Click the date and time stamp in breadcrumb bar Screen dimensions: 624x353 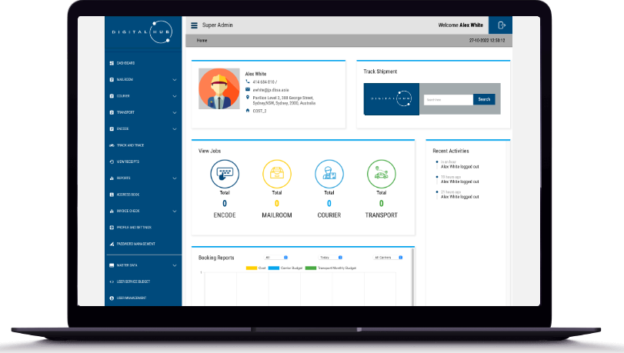point(487,40)
